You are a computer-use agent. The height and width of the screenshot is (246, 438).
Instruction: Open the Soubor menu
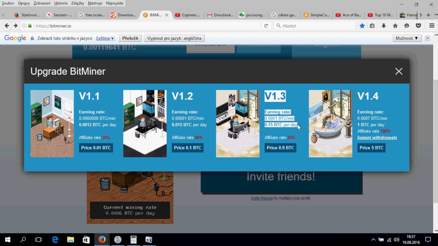click(x=8, y=3)
